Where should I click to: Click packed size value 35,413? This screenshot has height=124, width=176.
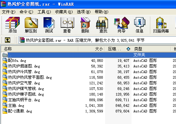click(x=124, y=66)
